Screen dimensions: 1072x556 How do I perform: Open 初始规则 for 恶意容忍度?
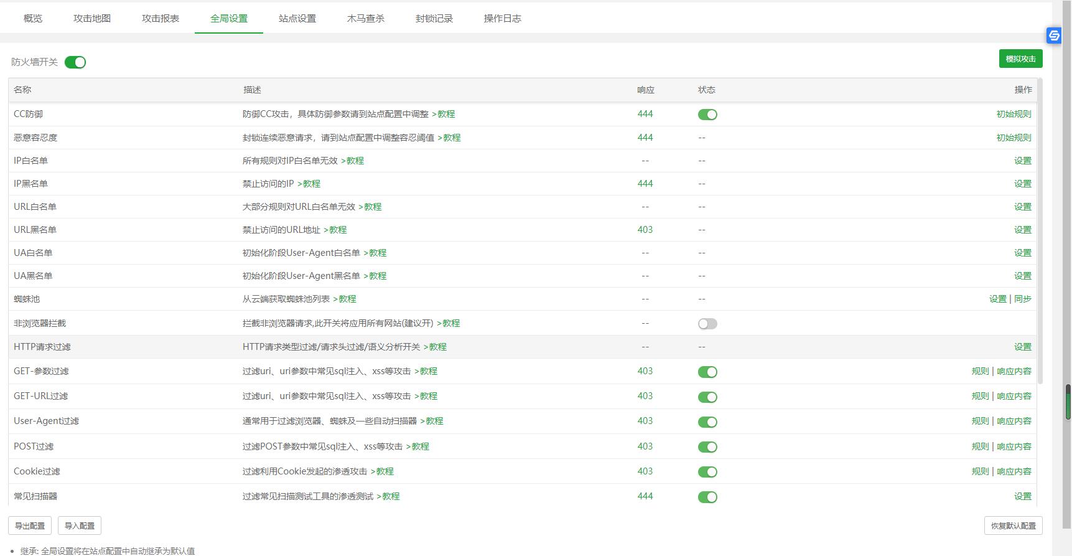(x=1014, y=138)
